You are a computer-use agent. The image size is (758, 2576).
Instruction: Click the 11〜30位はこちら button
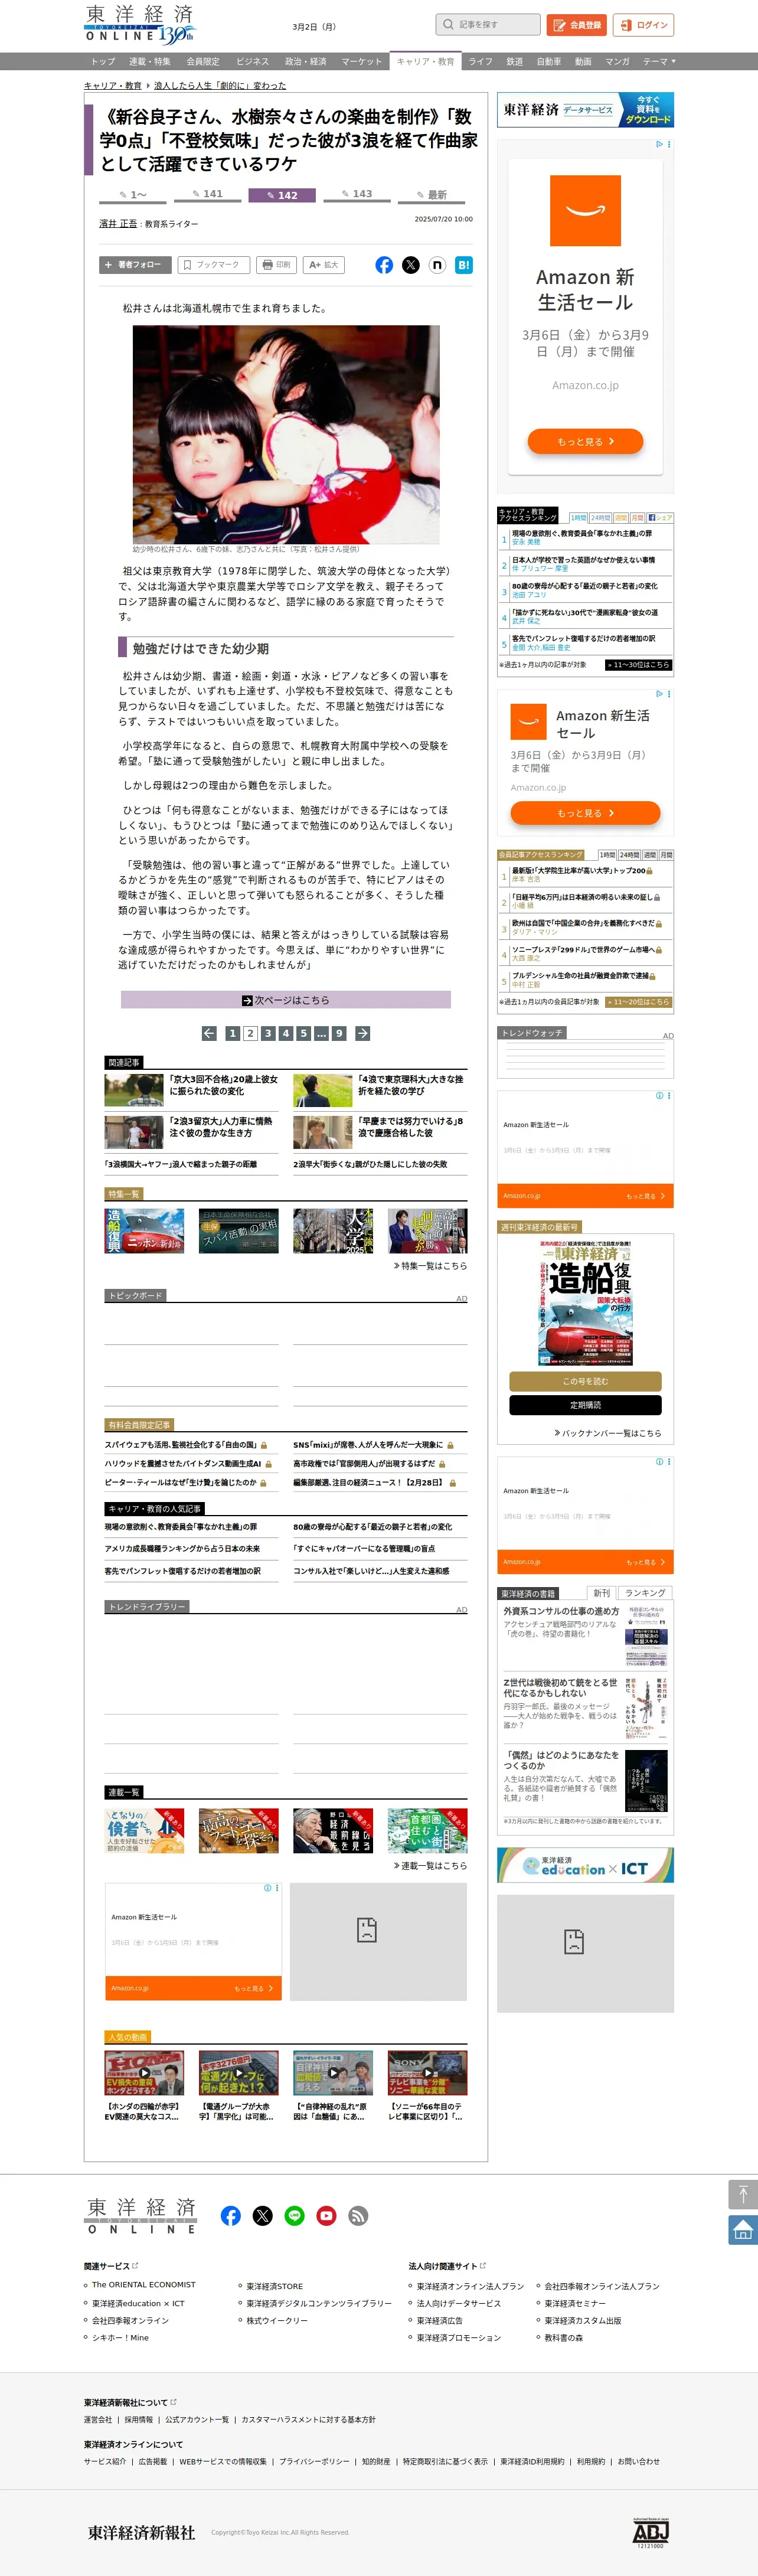point(639,664)
